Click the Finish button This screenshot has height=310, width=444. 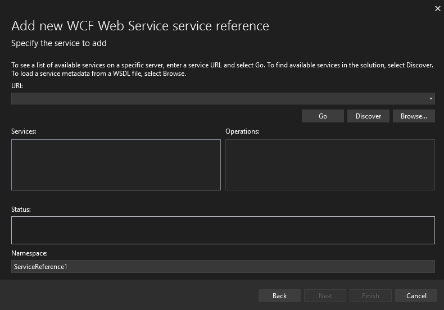click(x=370, y=295)
